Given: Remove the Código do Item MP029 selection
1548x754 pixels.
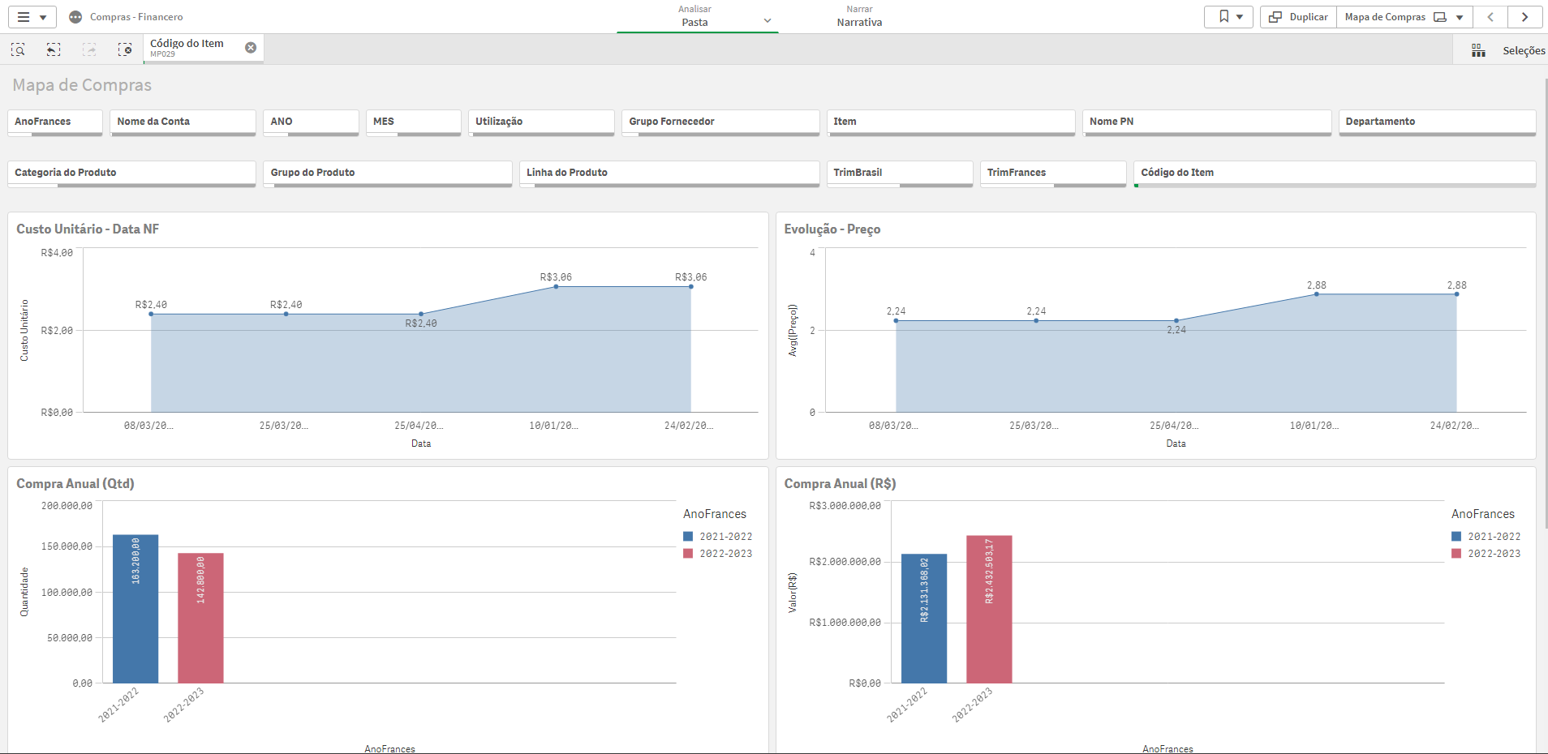Looking at the screenshot, I should (x=251, y=47).
